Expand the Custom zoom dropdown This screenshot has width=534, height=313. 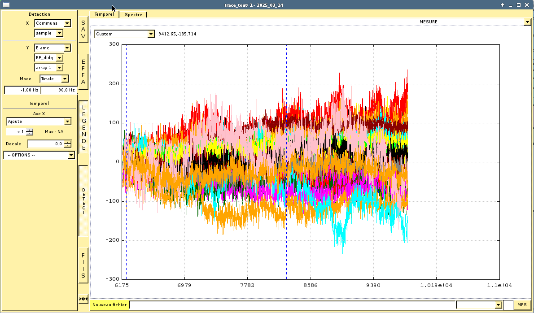click(x=124, y=34)
